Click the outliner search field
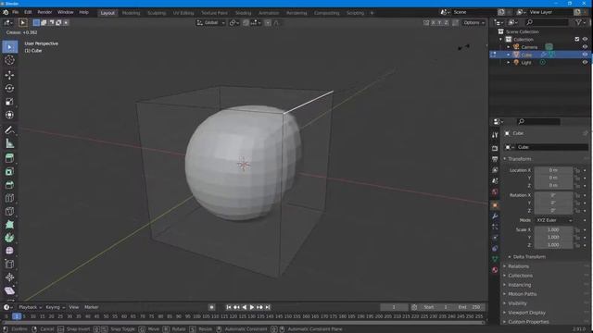 (x=548, y=22)
